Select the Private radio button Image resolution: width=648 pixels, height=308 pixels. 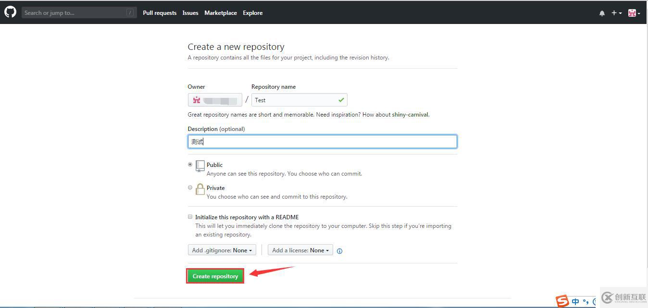190,187
